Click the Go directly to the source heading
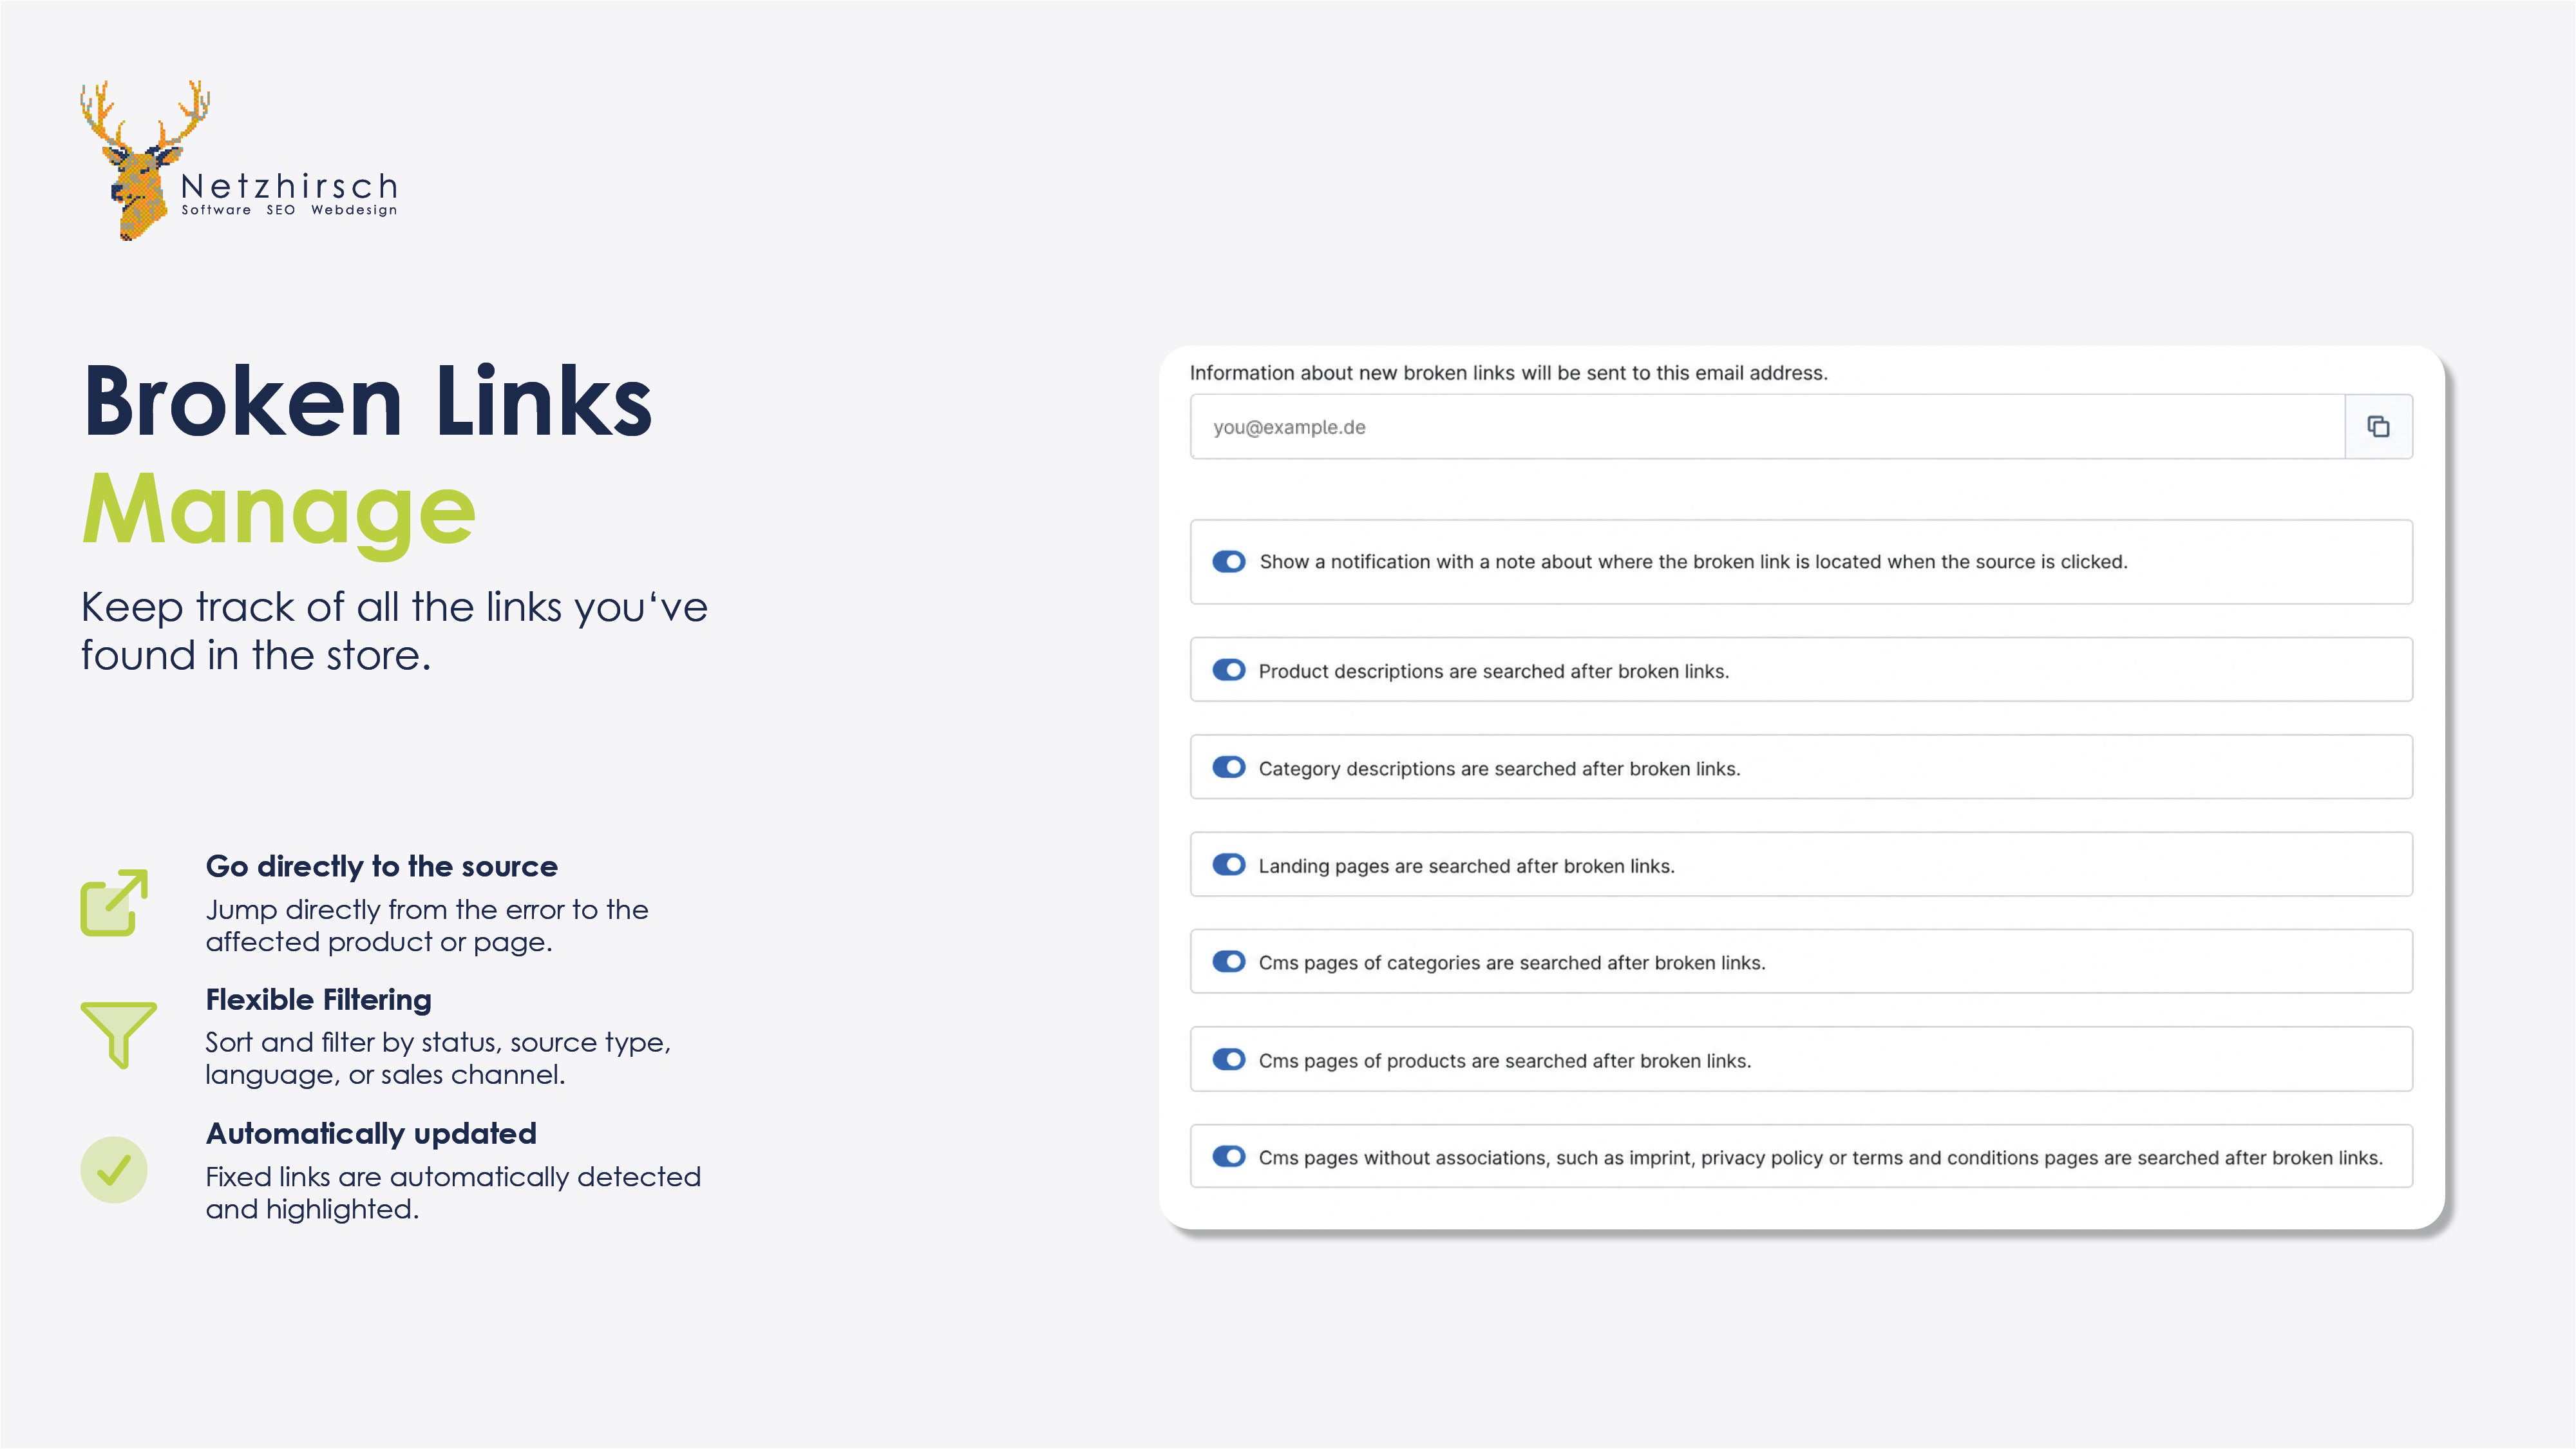 (x=381, y=866)
